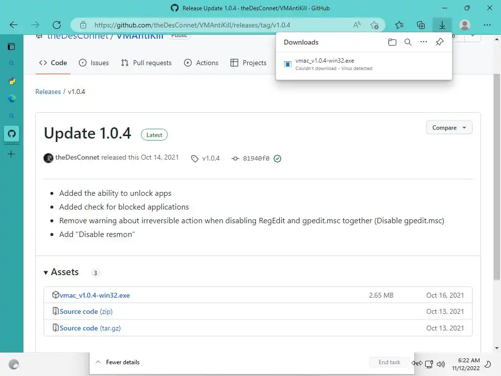501x376 pixels.
Task: Reload the page with the refresh icon
Action: tap(57, 25)
